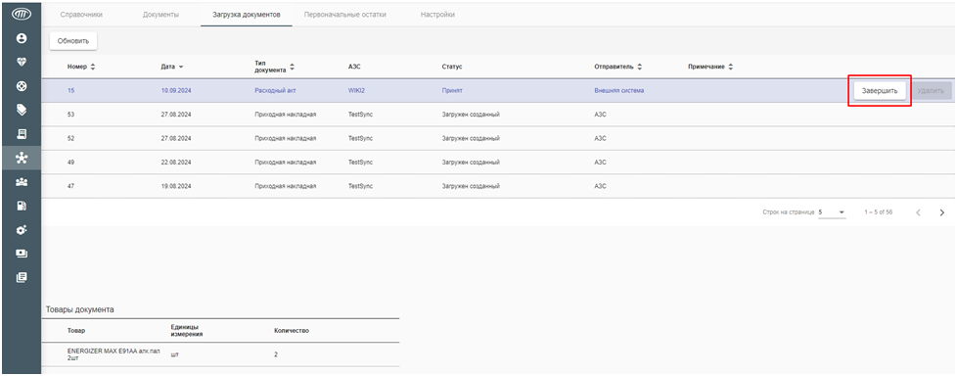
Task: Click date 22.08.2024 cell
Action: (x=176, y=163)
